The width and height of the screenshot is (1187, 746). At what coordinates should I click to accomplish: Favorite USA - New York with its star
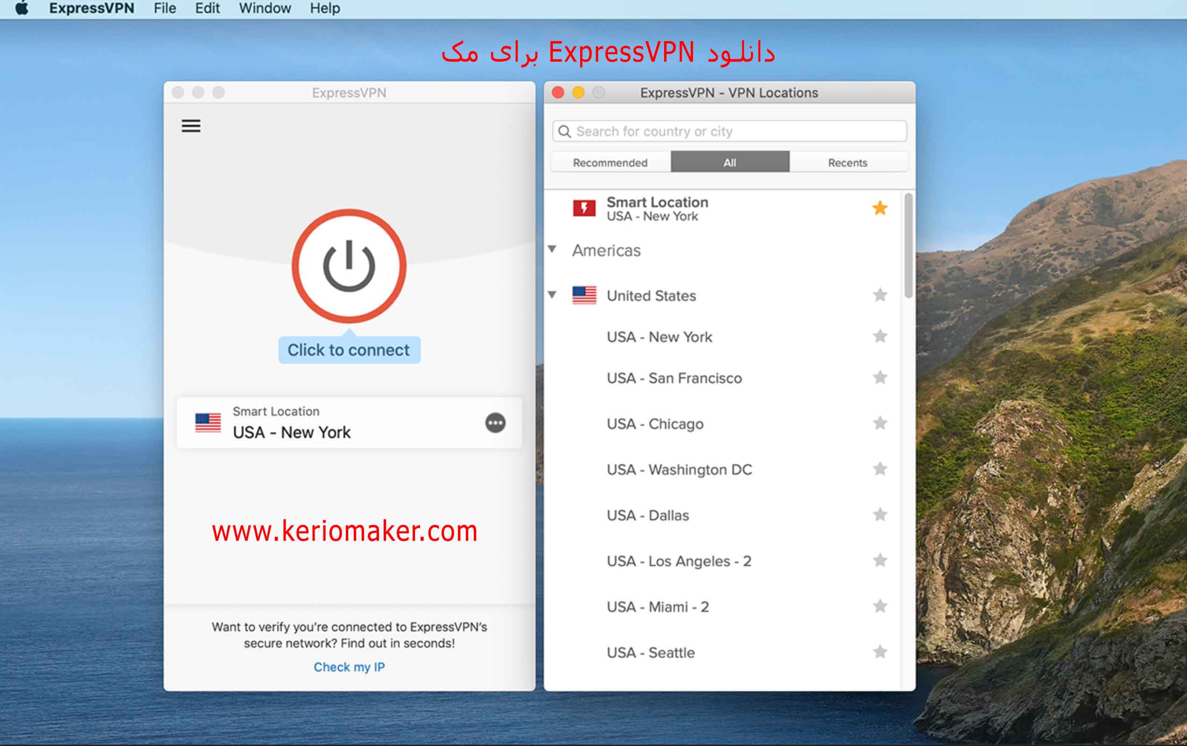click(x=880, y=337)
